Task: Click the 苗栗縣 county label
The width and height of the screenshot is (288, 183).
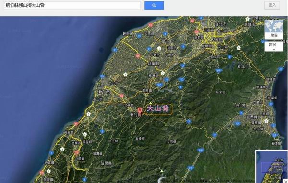Action: coord(106,163)
